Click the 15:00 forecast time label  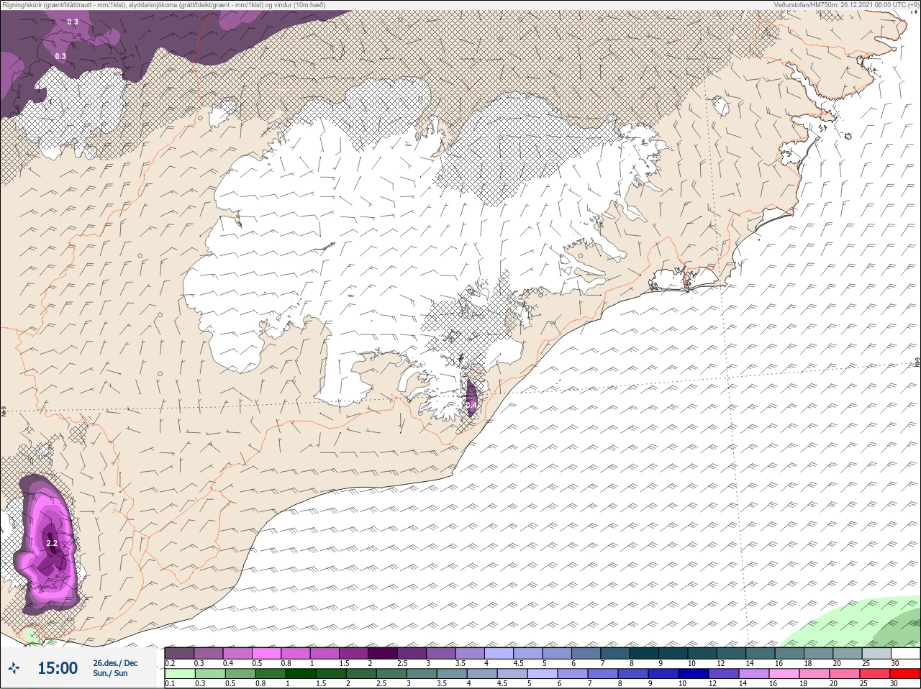(58, 668)
